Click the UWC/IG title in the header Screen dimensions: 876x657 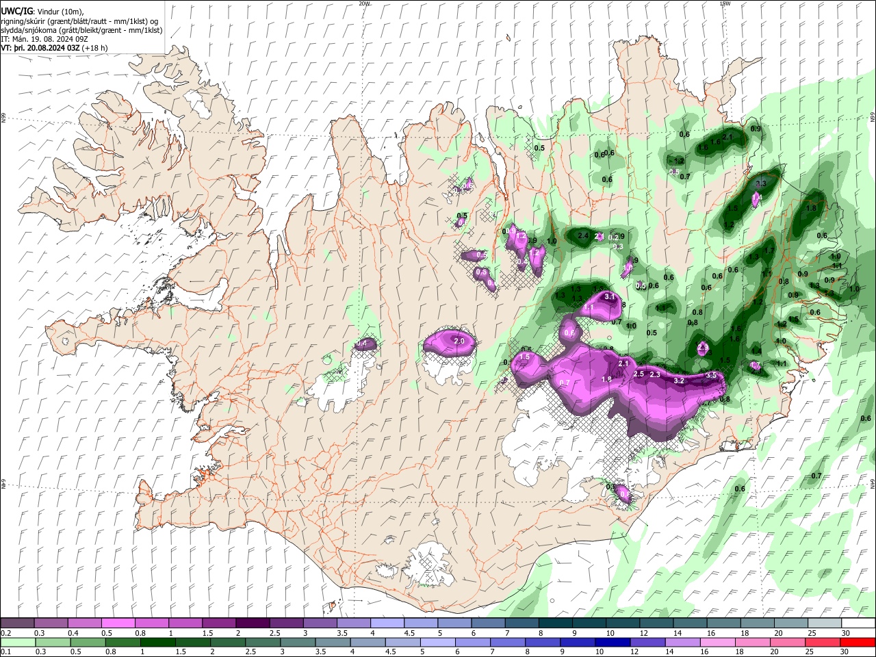16,12
